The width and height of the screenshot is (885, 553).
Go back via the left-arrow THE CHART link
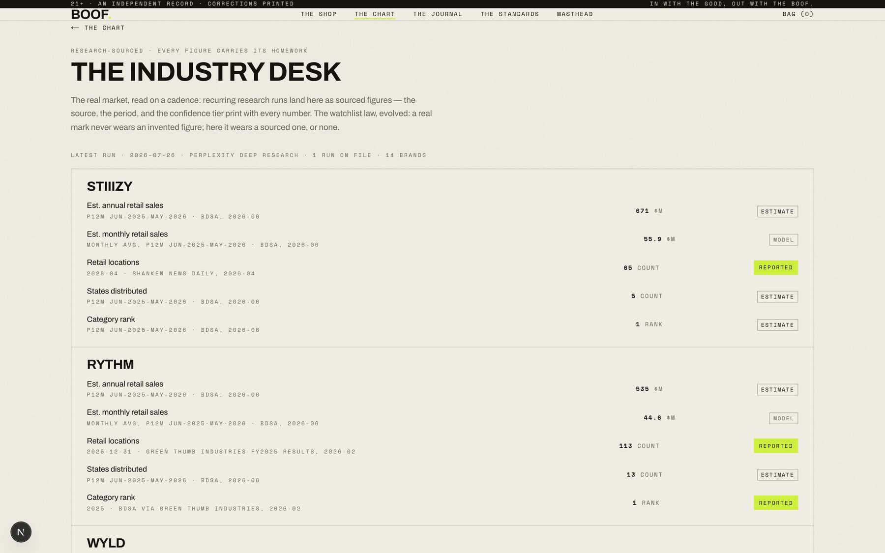click(x=98, y=28)
